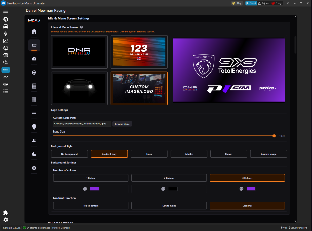Select the 2 Colours option
This screenshot has height=231, width=312.
click(x=169, y=178)
